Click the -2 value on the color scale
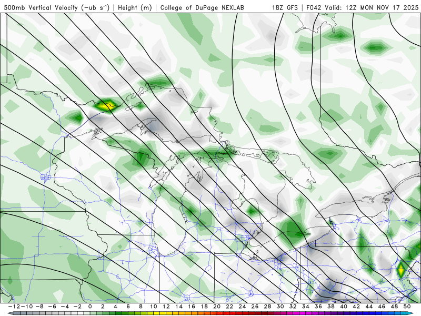The image size is (421, 316). click(x=77, y=307)
